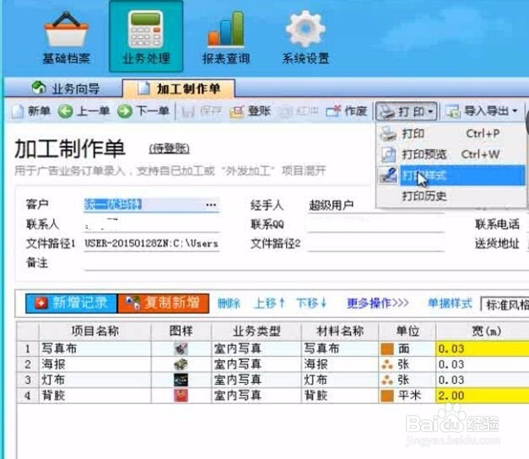Open customer picker ellipsis button
The image size is (529, 459).
pyautogui.click(x=211, y=204)
